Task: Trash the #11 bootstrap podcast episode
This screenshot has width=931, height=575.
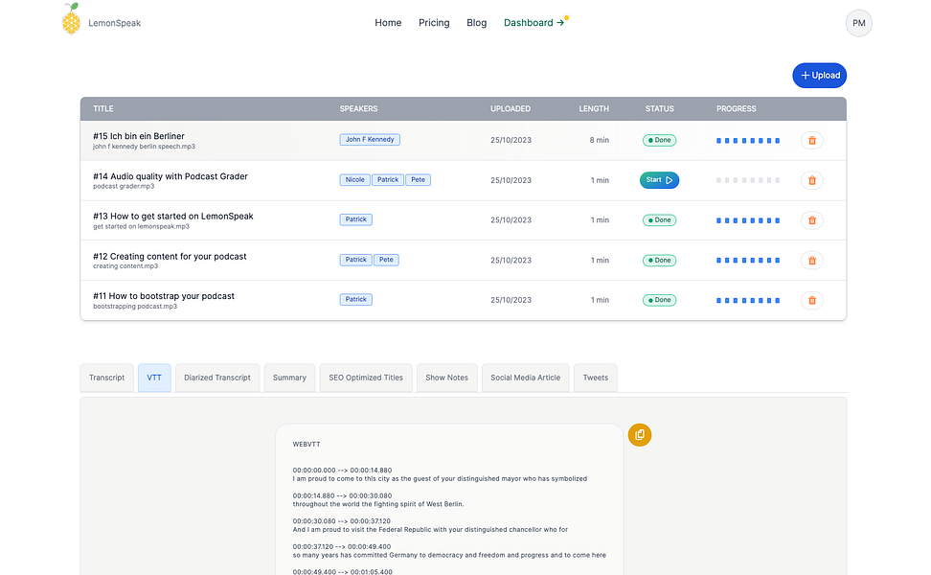Action: (811, 300)
